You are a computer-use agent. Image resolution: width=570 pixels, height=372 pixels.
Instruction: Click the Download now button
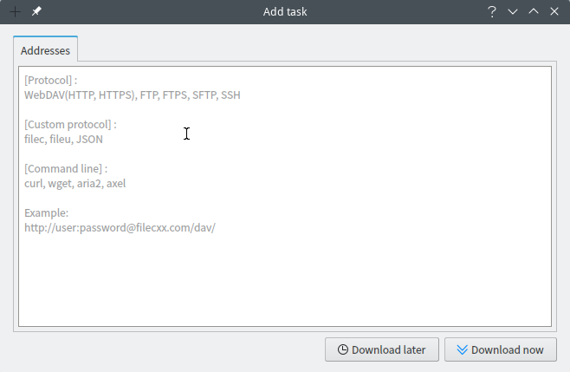(x=500, y=349)
